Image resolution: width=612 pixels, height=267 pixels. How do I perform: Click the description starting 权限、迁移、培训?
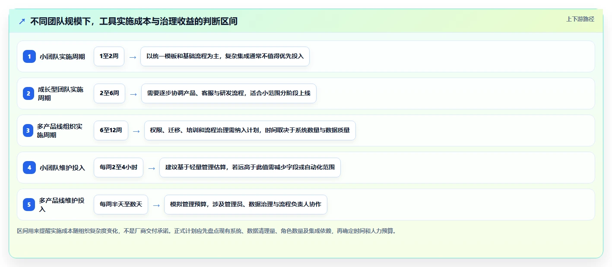click(x=250, y=130)
